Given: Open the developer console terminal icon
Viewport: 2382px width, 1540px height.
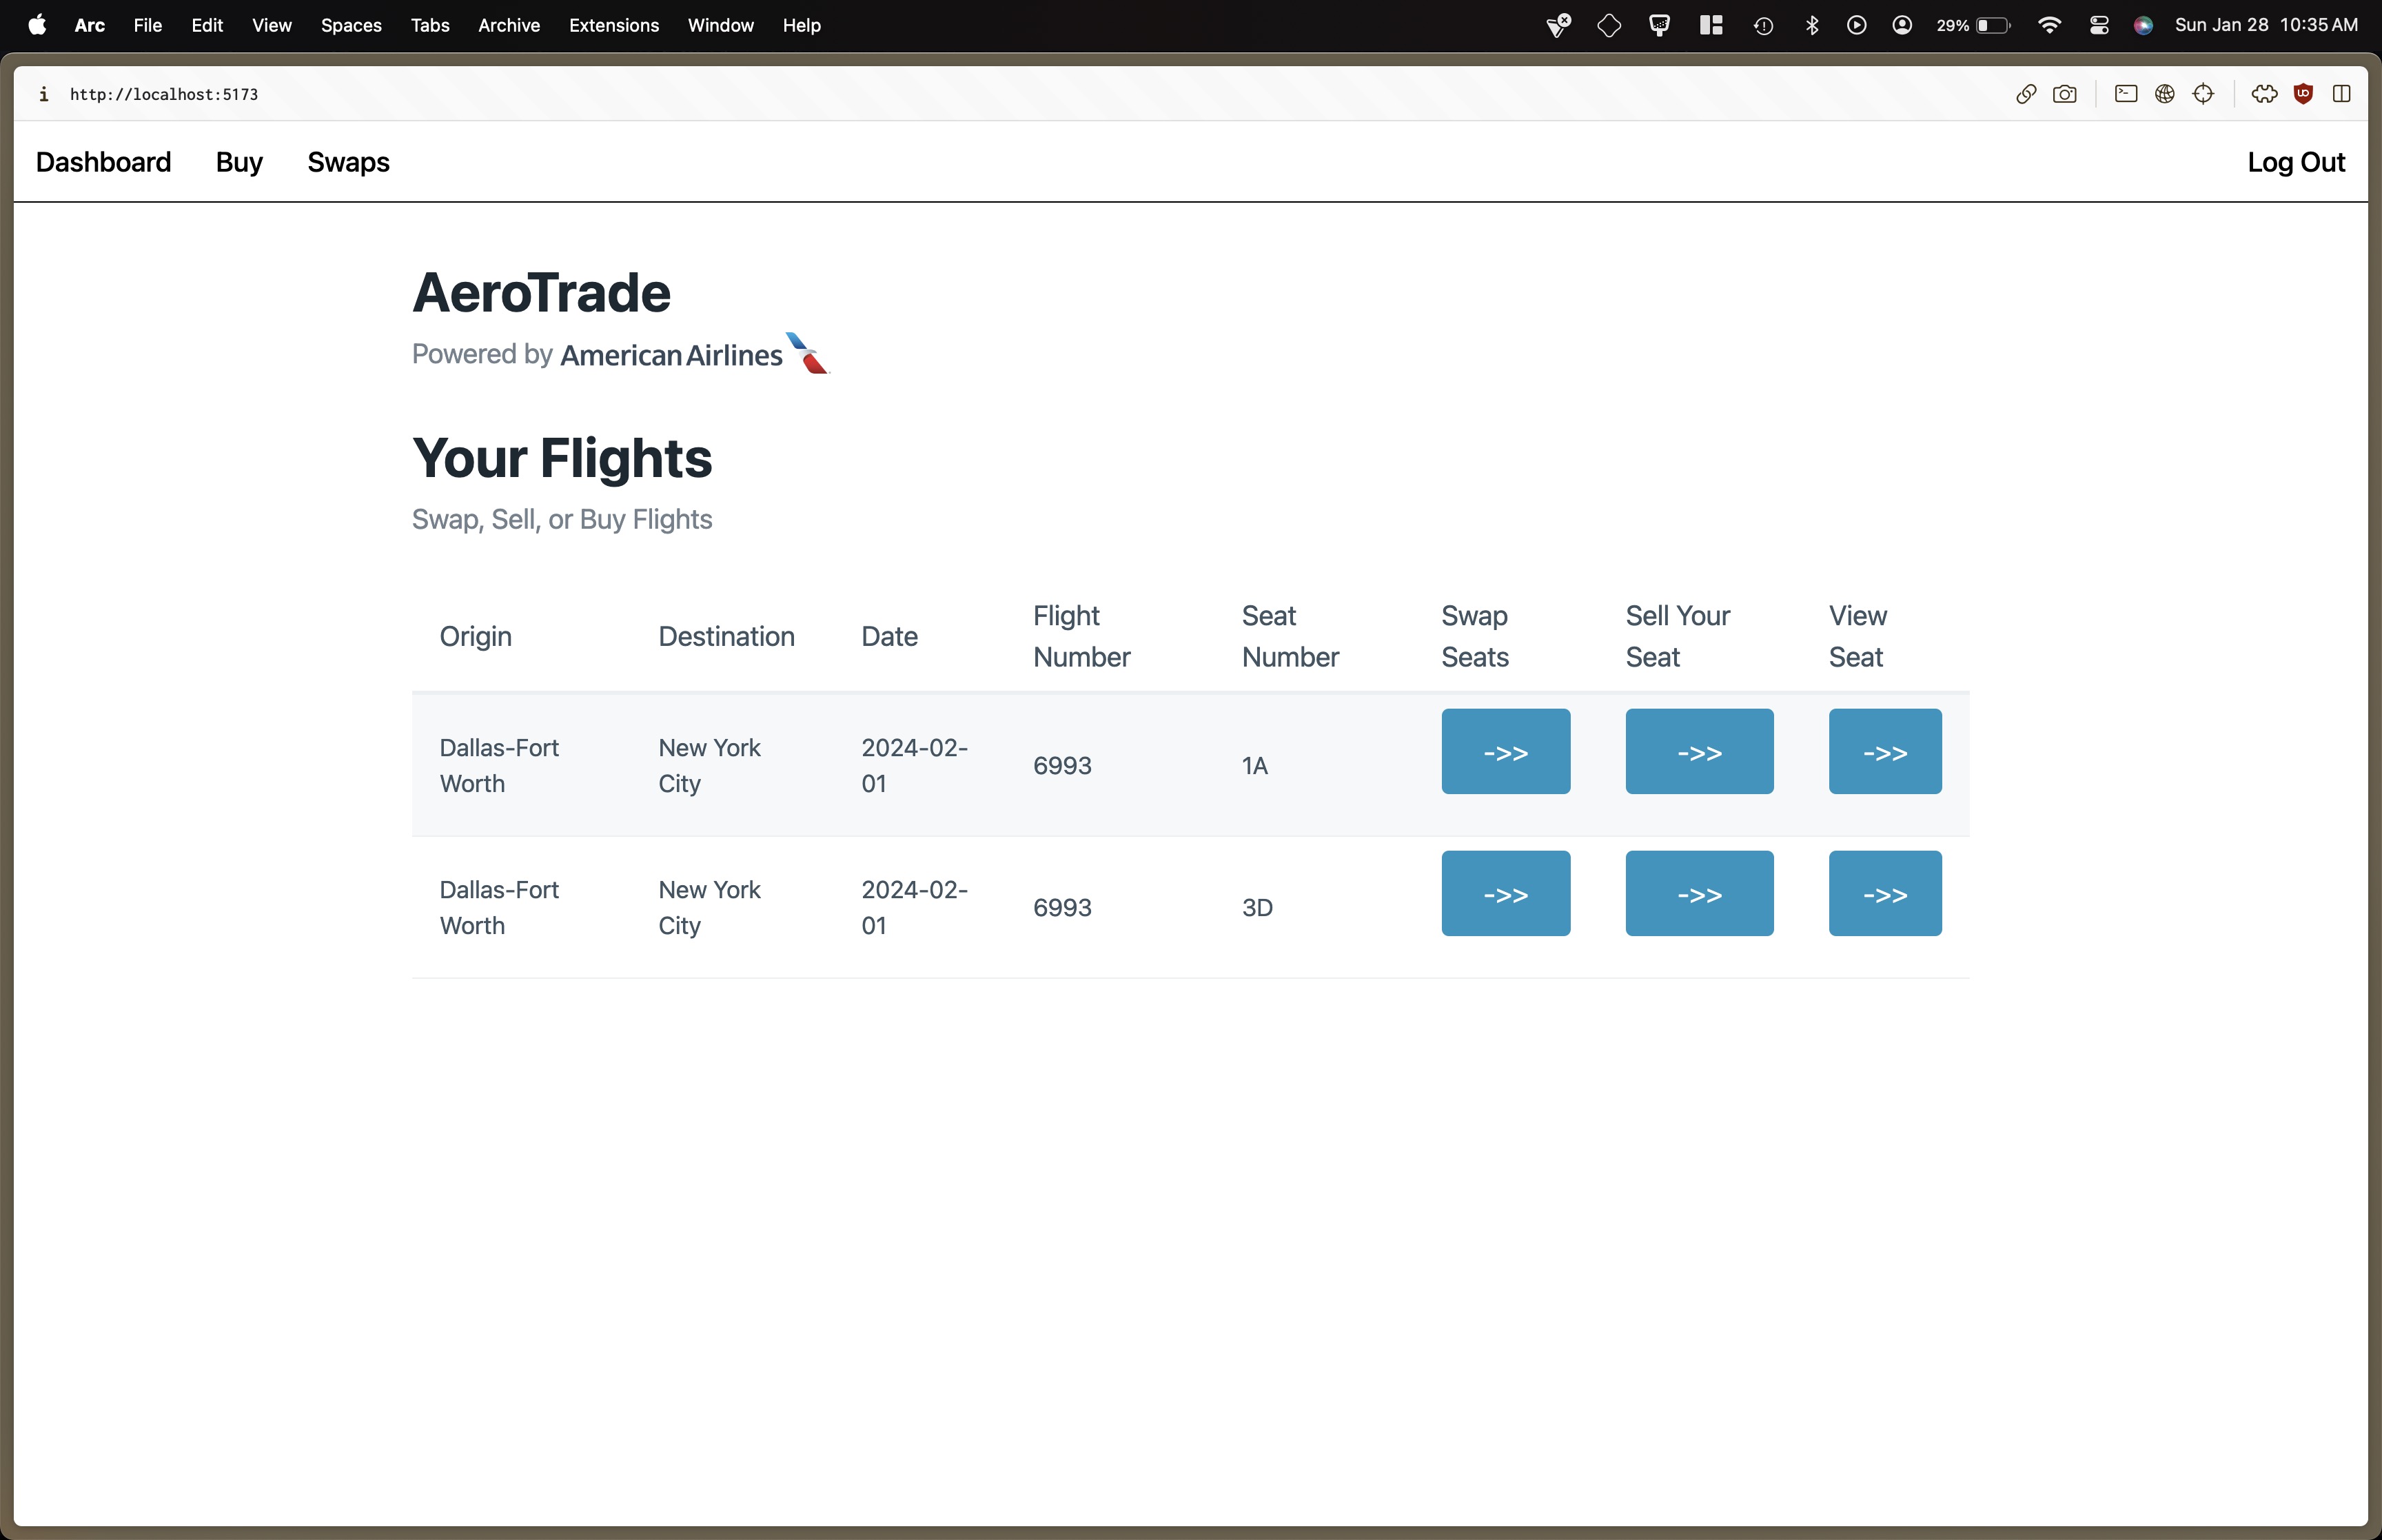Looking at the screenshot, I should (2125, 94).
